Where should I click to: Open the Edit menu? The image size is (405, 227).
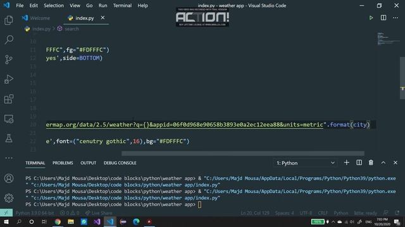pos(34,6)
